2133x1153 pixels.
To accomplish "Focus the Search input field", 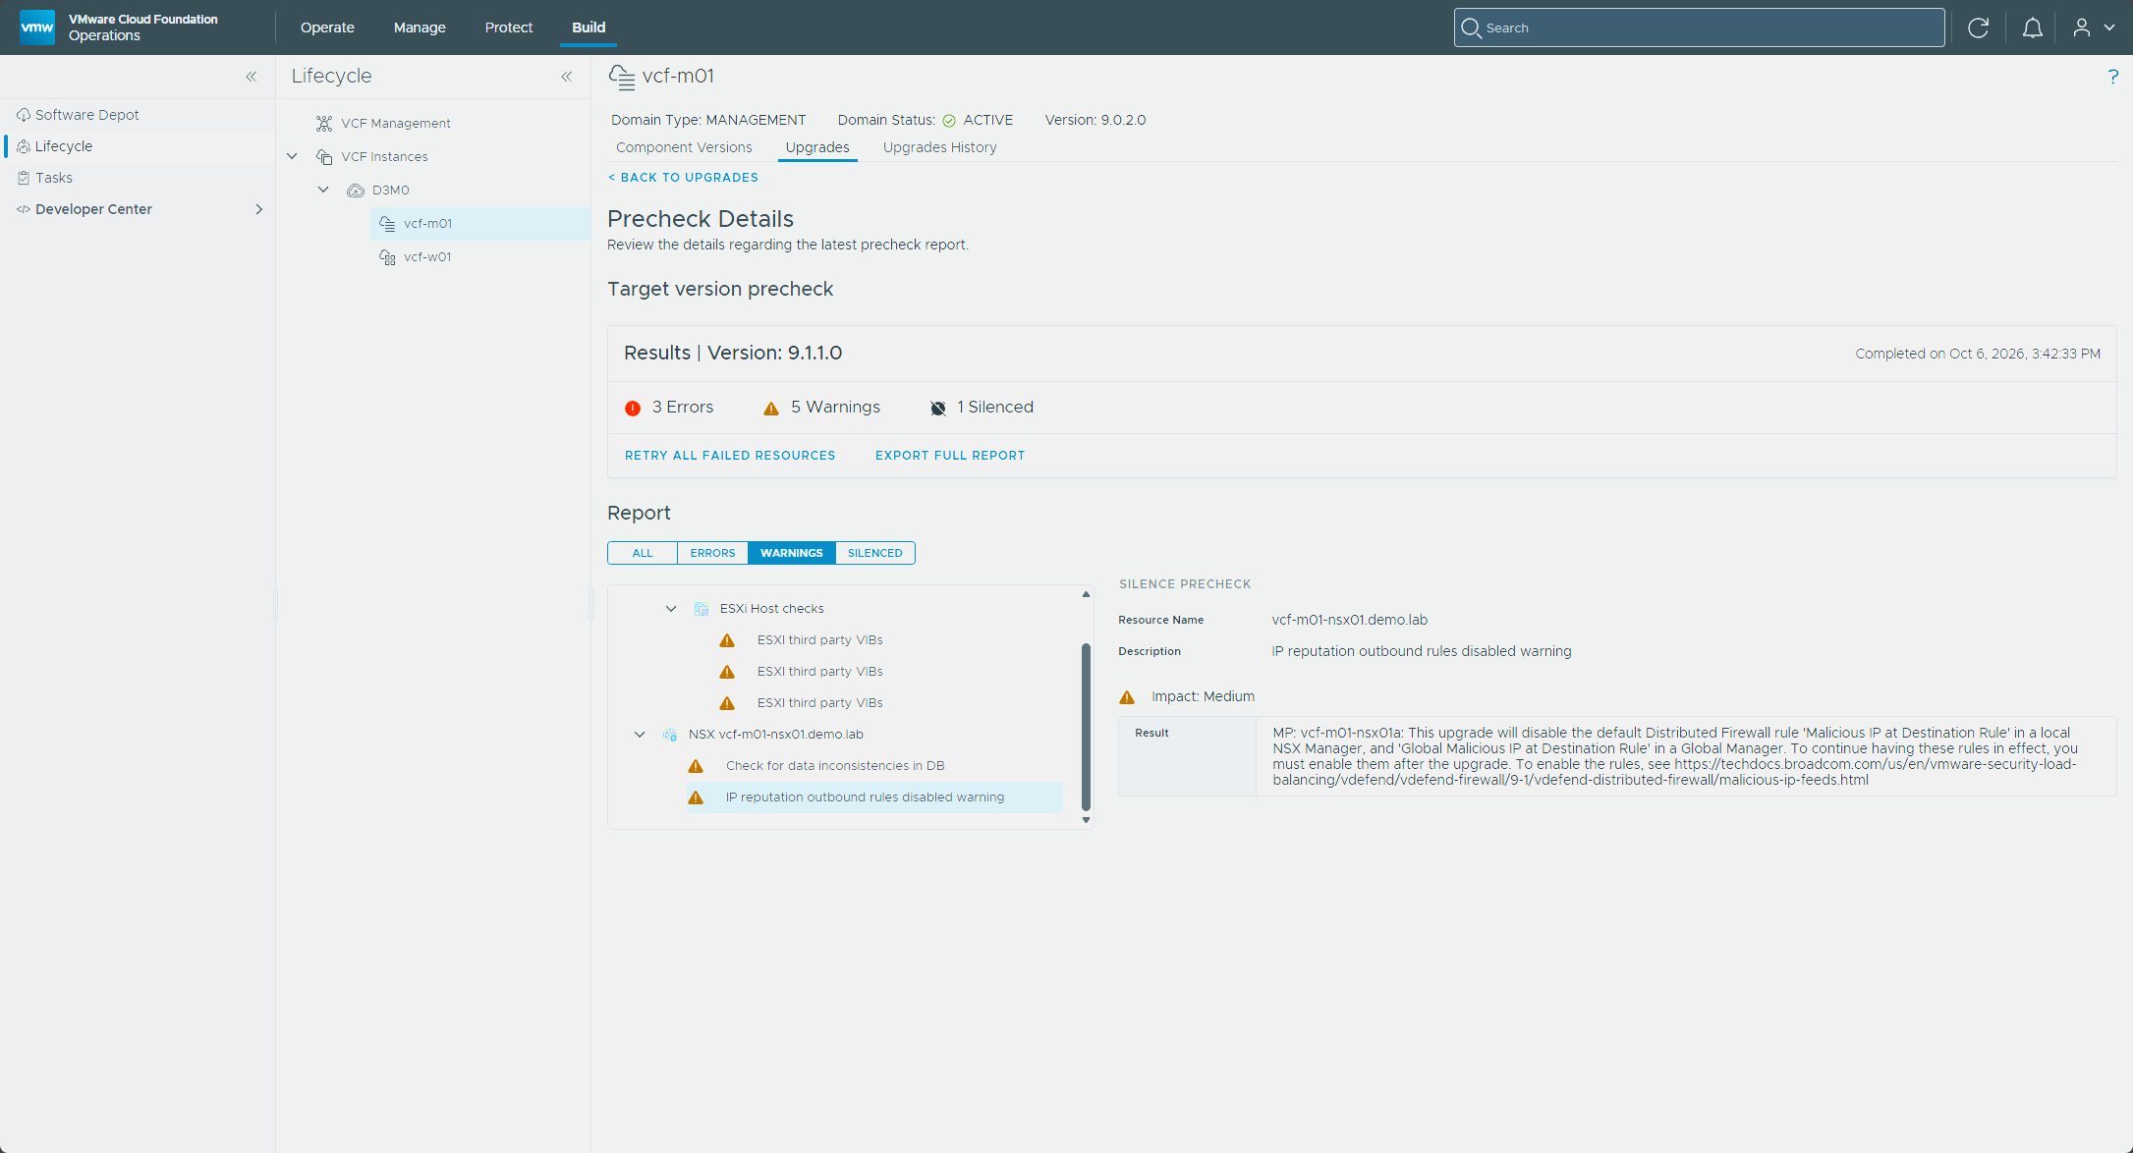I will [x=1700, y=27].
